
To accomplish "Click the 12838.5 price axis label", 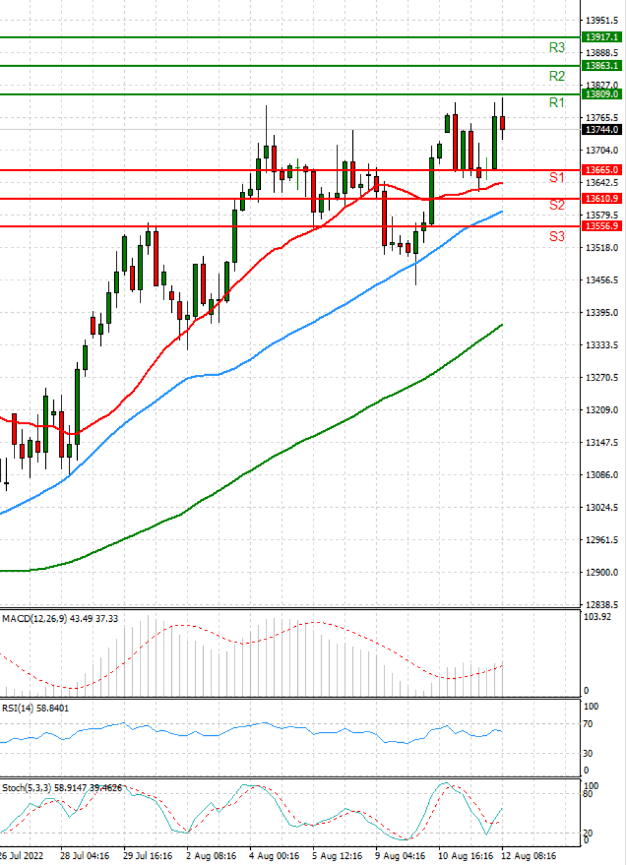I will click(602, 605).
